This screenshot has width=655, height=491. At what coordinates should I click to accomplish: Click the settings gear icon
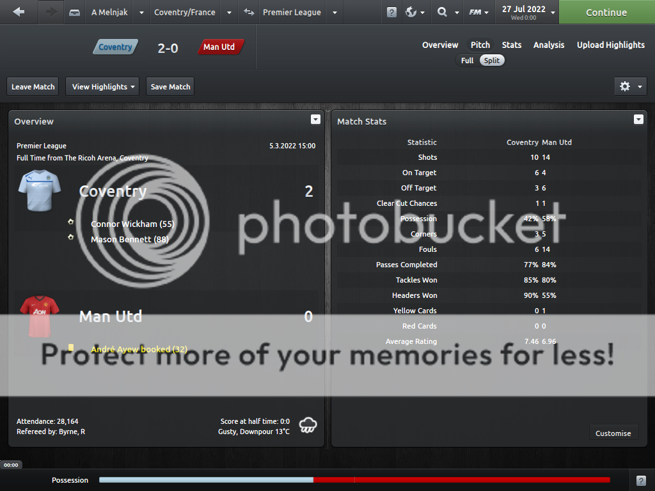625,86
